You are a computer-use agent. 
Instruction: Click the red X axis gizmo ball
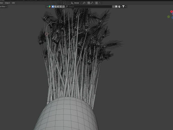tap(172, 12)
